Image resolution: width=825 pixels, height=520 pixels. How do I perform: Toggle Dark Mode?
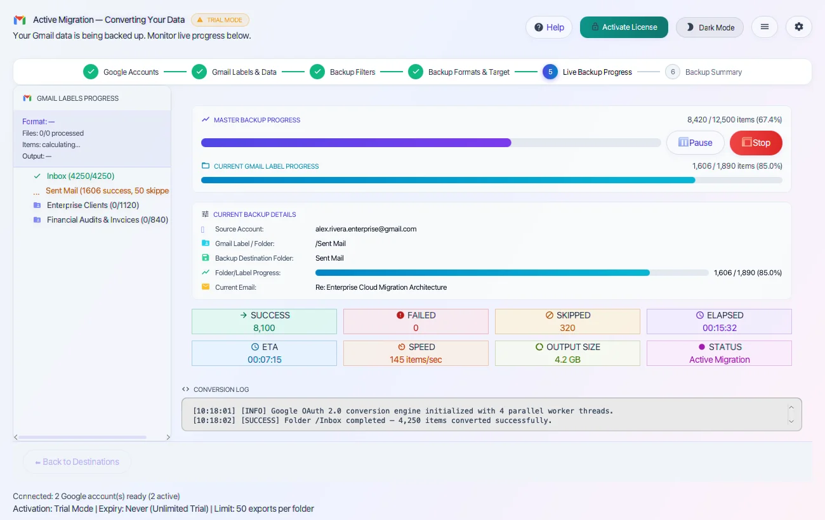click(x=709, y=27)
